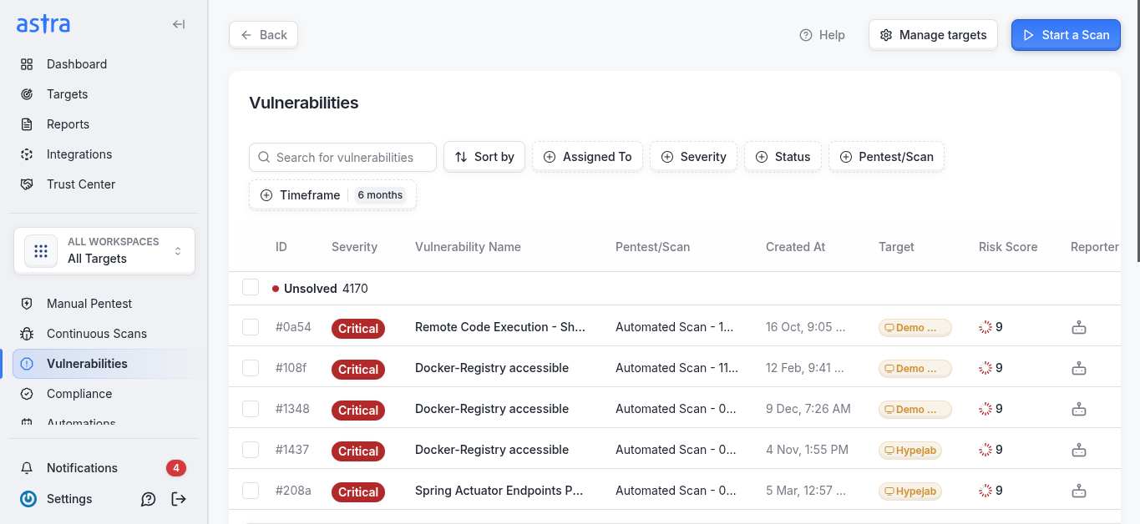Image resolution: width=1140 pixels, height=524 pixels.
Task: Click ID #1437 cell
Action: point(292,450)
